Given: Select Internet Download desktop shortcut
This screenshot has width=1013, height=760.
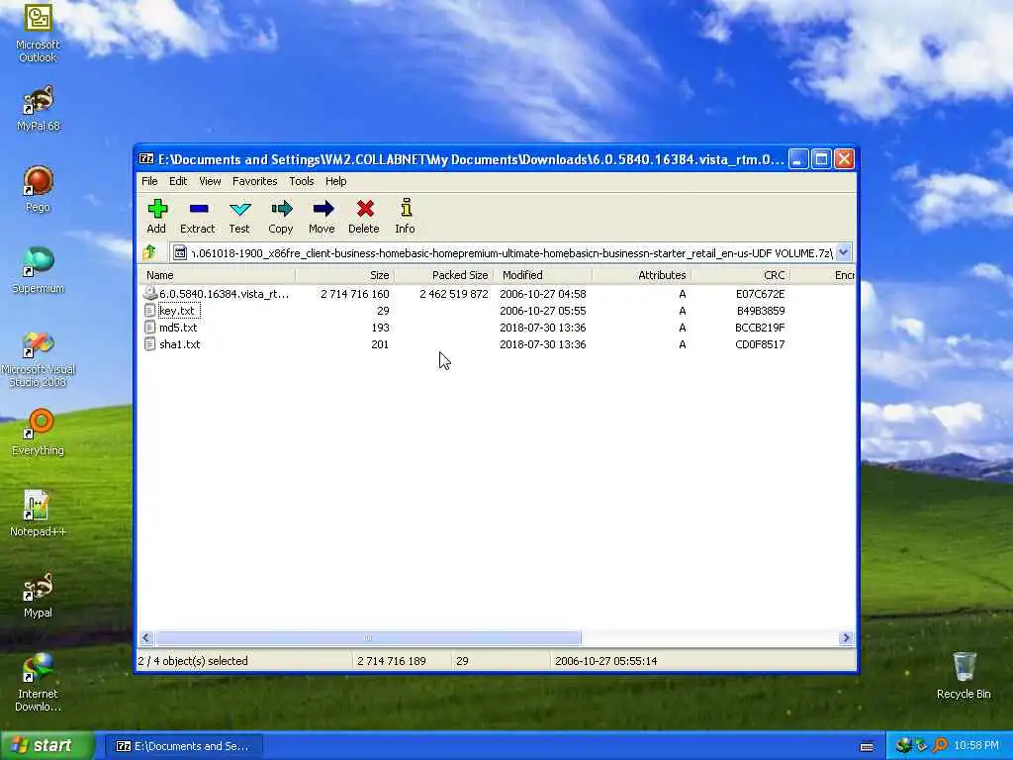Looking at the screenshot, I should pyautogui.click(x=38, y=683).
